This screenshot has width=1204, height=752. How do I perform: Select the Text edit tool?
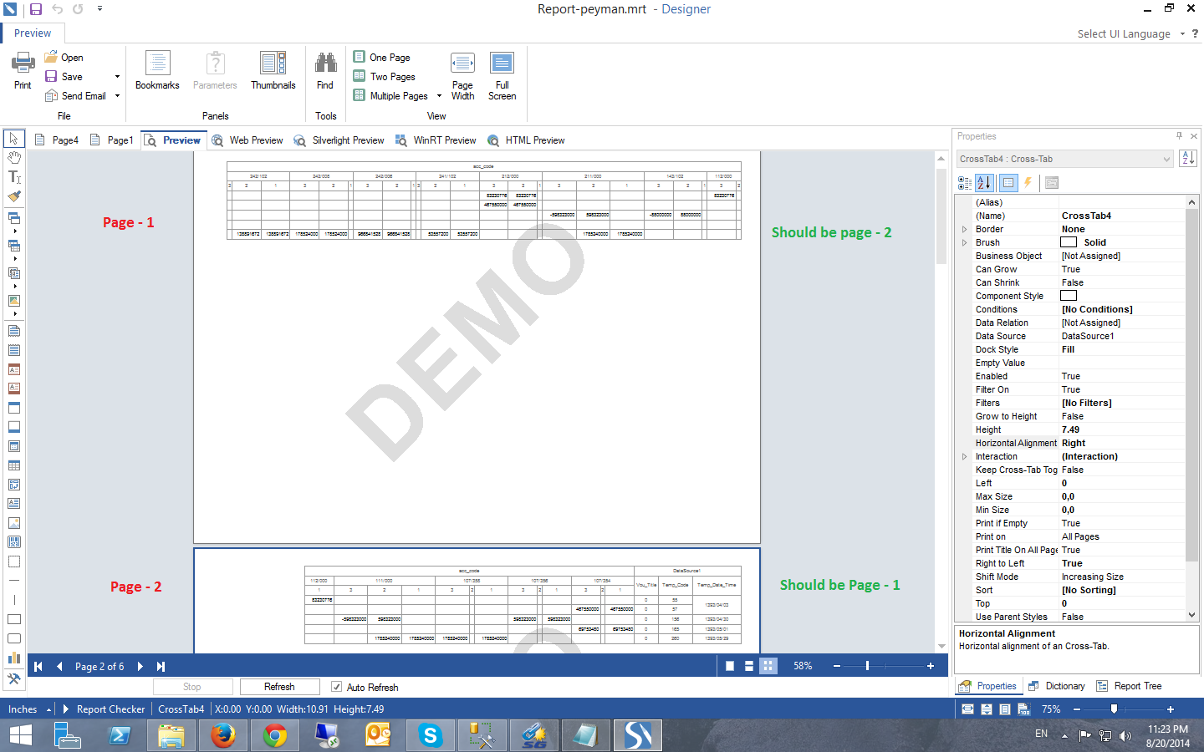coord(14,176)
